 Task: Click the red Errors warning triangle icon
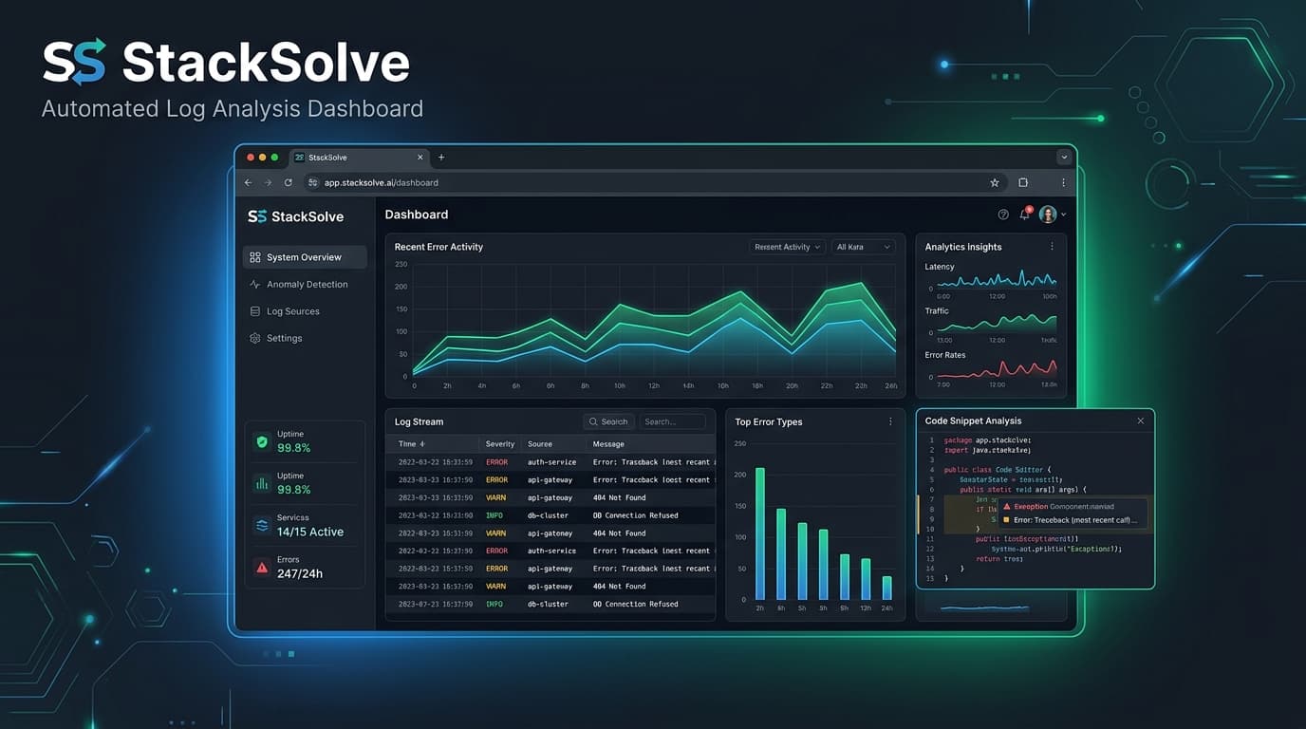[262, 567]
